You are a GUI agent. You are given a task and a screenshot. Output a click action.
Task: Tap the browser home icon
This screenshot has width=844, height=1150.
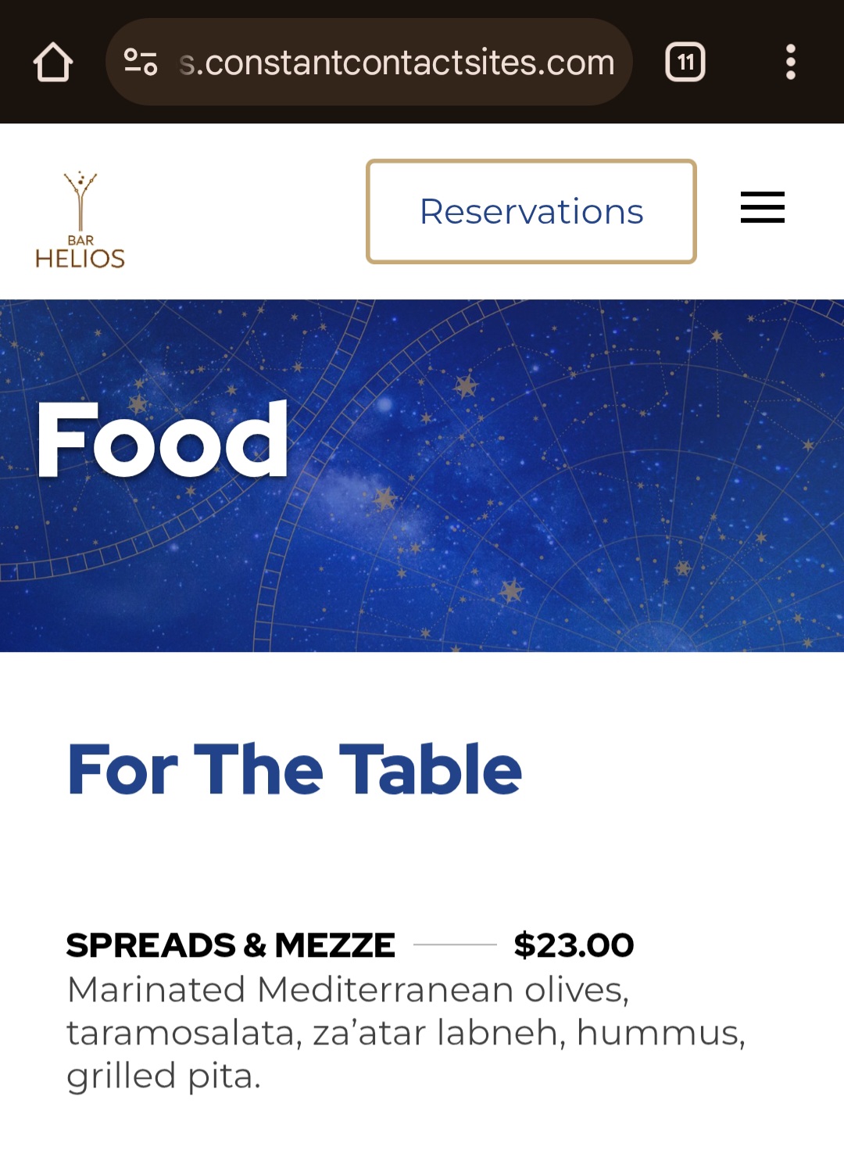click(53, 62)
